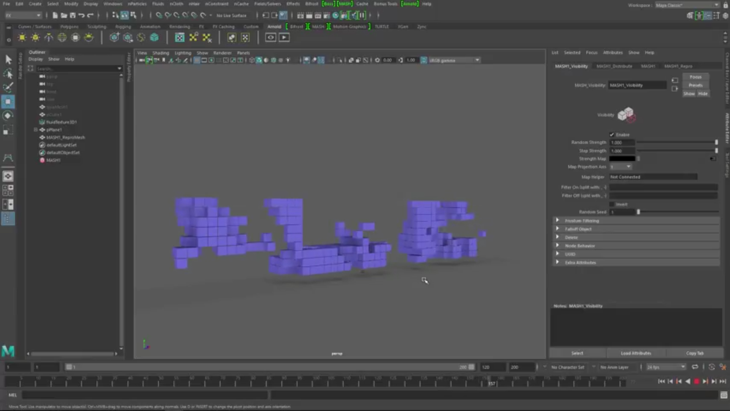Image resolution: width=730 pixels, height=411 pixels.
Task: Open the 24 fps frame rate dropdown
Action: pos(666,367)
